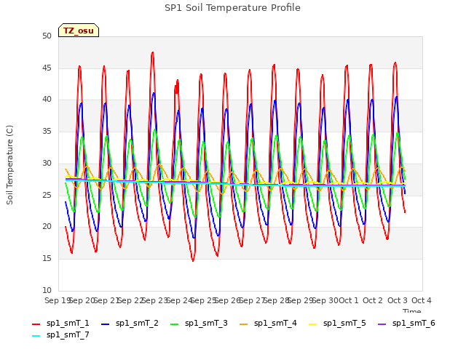Image resolution: width=466 pixels, height=349 pixels.
Task: Select the chart title SP1 Soil Temperature Profile
Action: point(232,8)
